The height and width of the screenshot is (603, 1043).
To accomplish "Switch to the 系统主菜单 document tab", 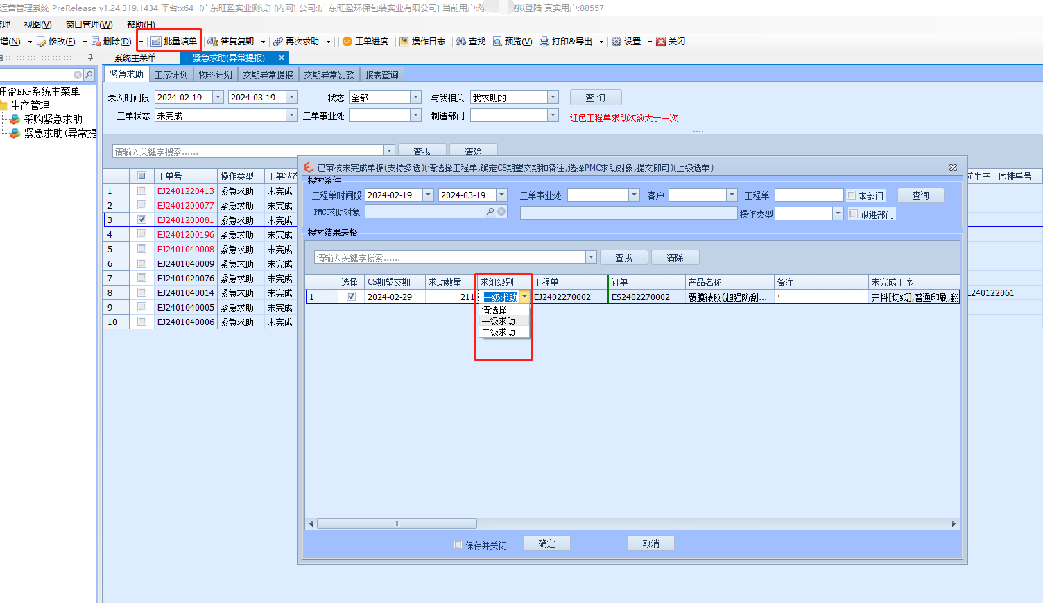I will (136, 58).
